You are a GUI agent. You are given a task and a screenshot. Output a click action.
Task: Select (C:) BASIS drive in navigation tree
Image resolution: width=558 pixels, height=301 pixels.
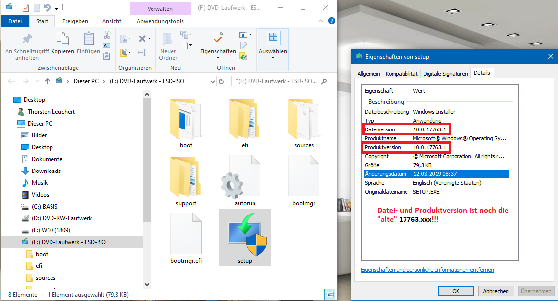click(44, 207)
